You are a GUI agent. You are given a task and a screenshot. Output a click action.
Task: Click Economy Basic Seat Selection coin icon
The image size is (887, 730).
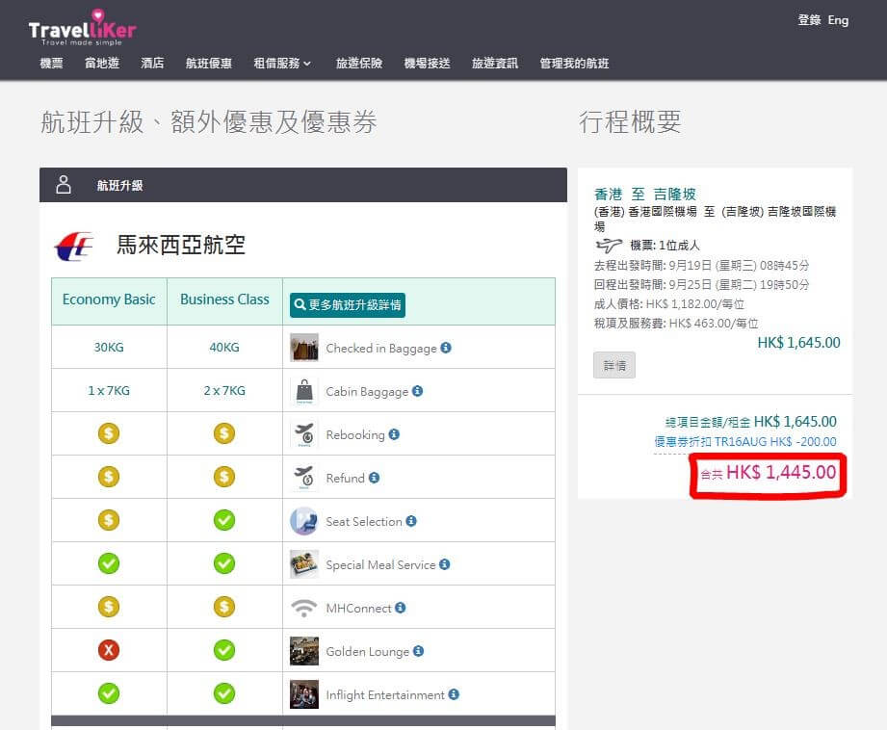(109, 520)
